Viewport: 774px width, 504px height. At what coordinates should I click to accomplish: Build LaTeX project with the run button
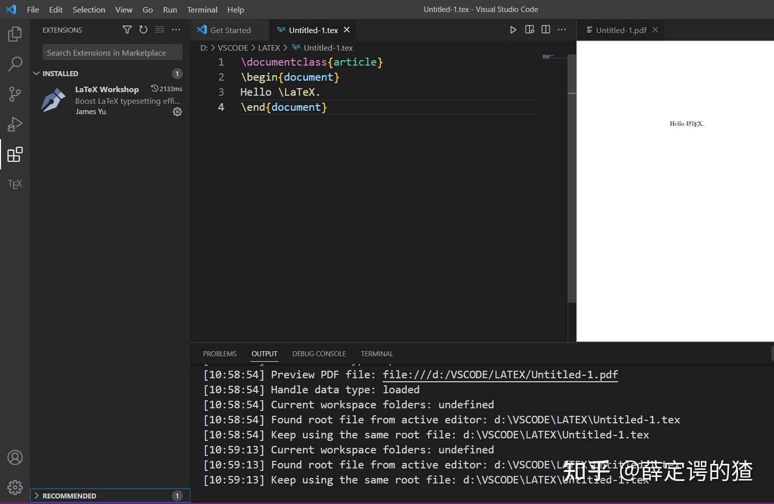(x=513, y=30)
